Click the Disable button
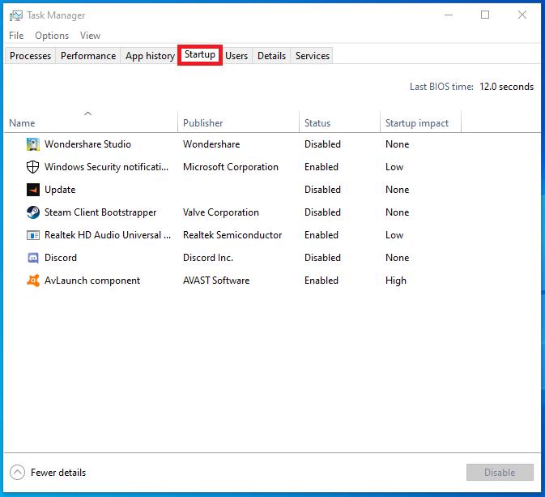This screenshot has height=497, width=545. pyautogui.click(x=500, y=473)
